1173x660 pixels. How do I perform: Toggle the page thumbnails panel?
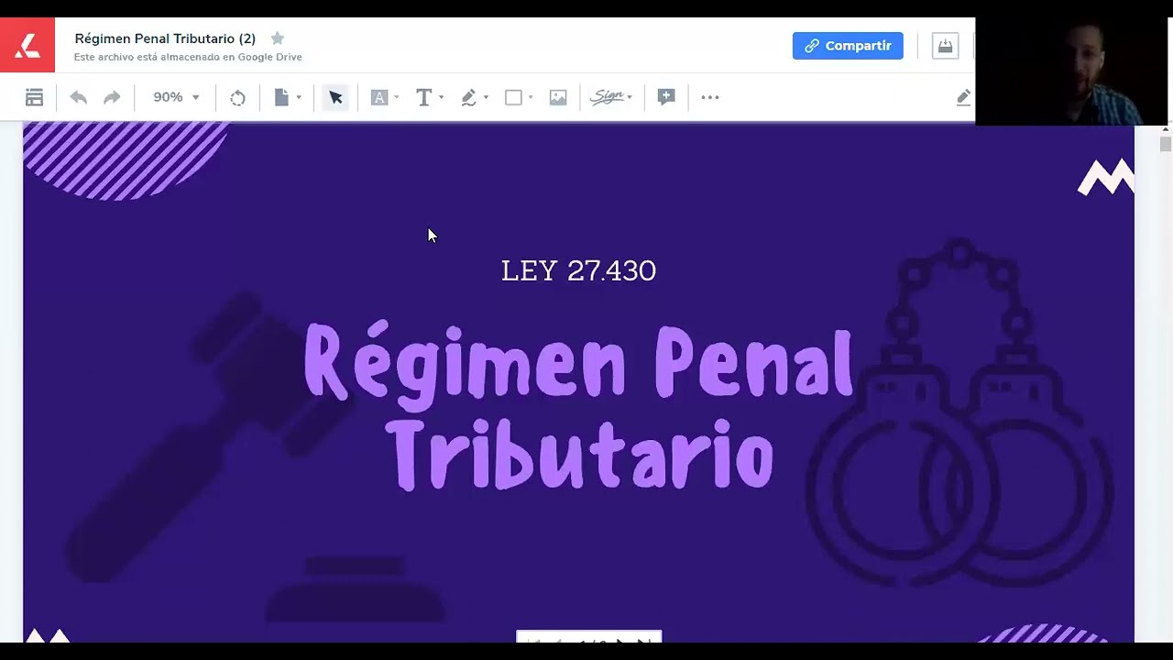(x=34, y=97)
